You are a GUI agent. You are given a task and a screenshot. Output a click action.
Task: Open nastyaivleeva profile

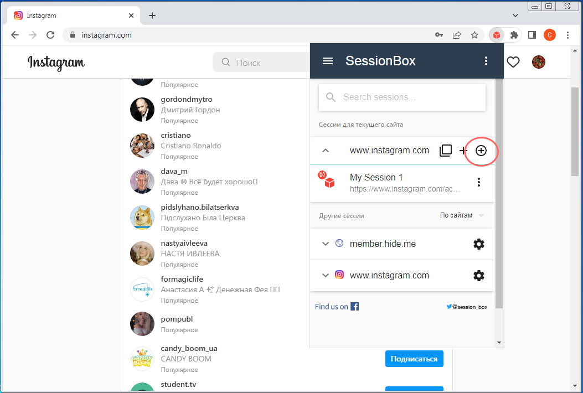(x=184, y=244)
